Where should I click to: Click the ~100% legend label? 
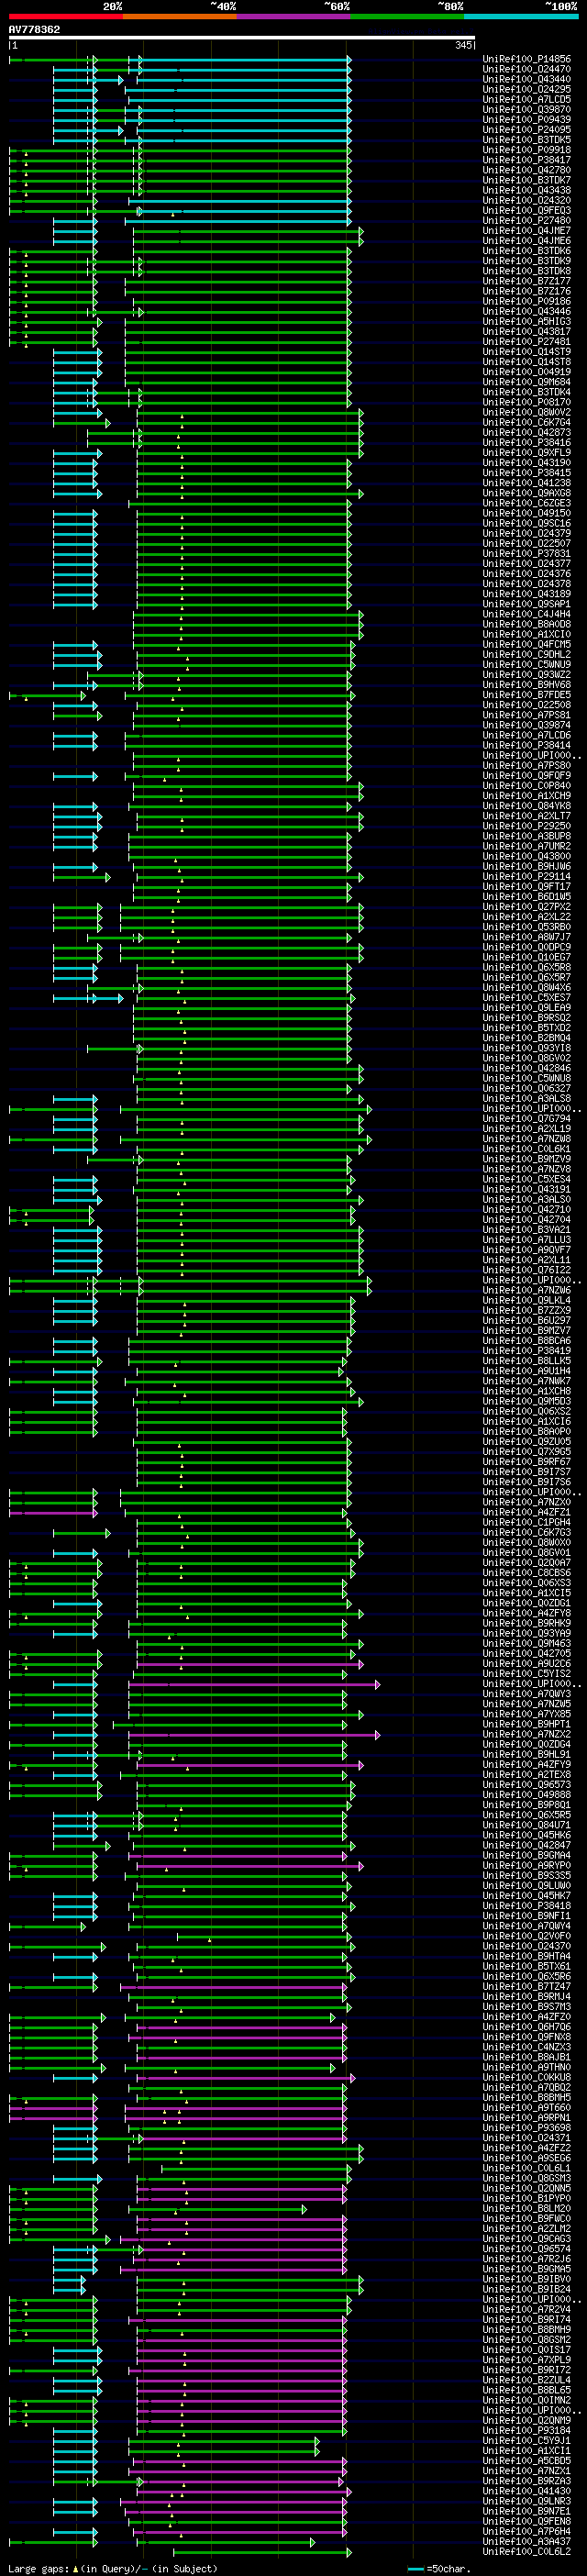coord(561,6)
